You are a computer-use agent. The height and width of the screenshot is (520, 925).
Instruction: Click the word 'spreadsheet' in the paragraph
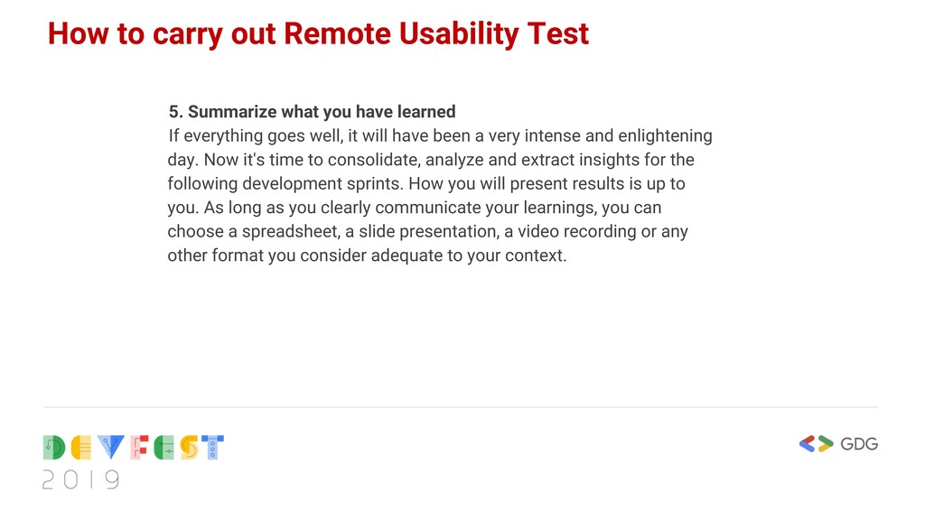290,231
